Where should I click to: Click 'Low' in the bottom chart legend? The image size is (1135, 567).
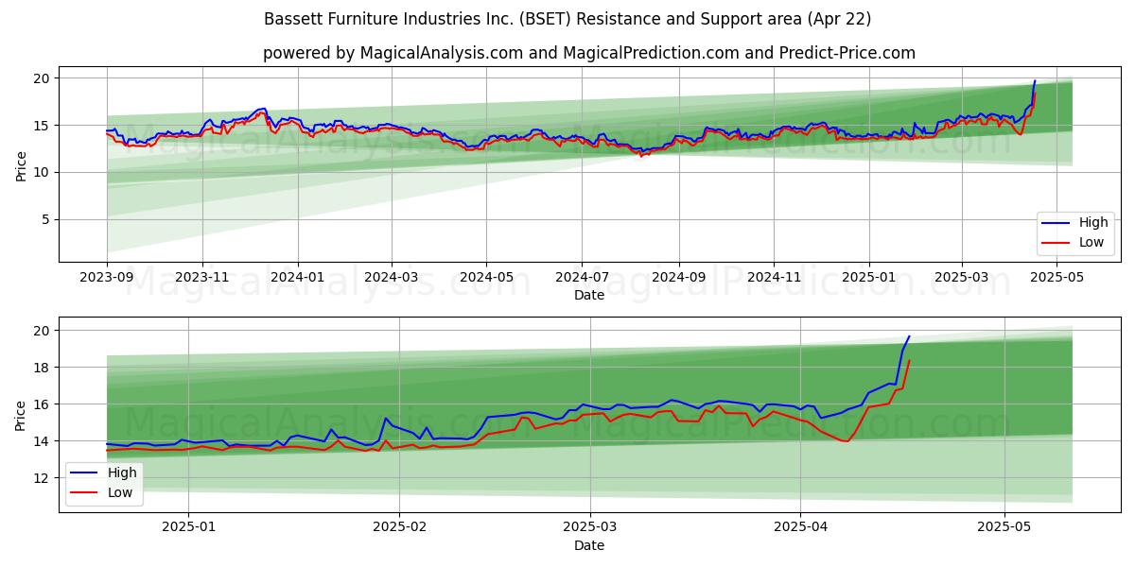120,492
